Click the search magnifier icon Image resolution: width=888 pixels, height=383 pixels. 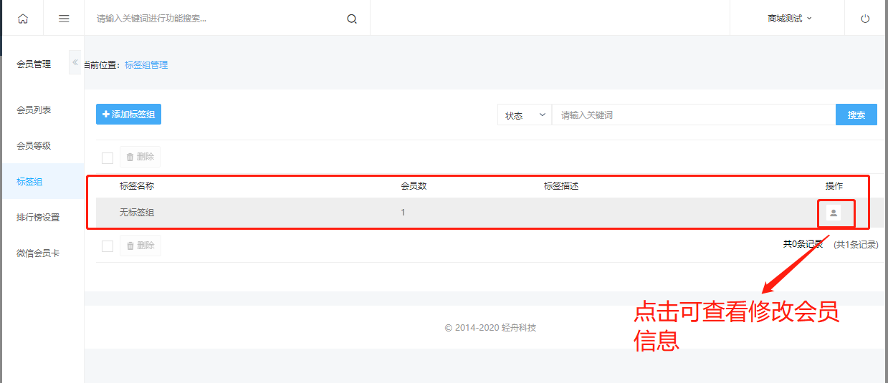click(x=352, y=19)
